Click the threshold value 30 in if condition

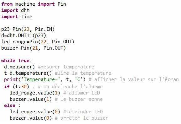click(24, 87)
